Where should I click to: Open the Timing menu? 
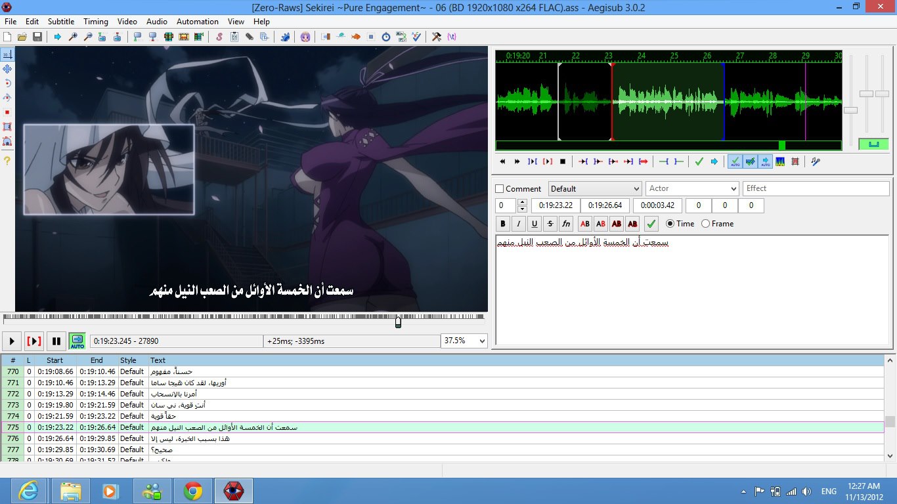pos(96,22)
